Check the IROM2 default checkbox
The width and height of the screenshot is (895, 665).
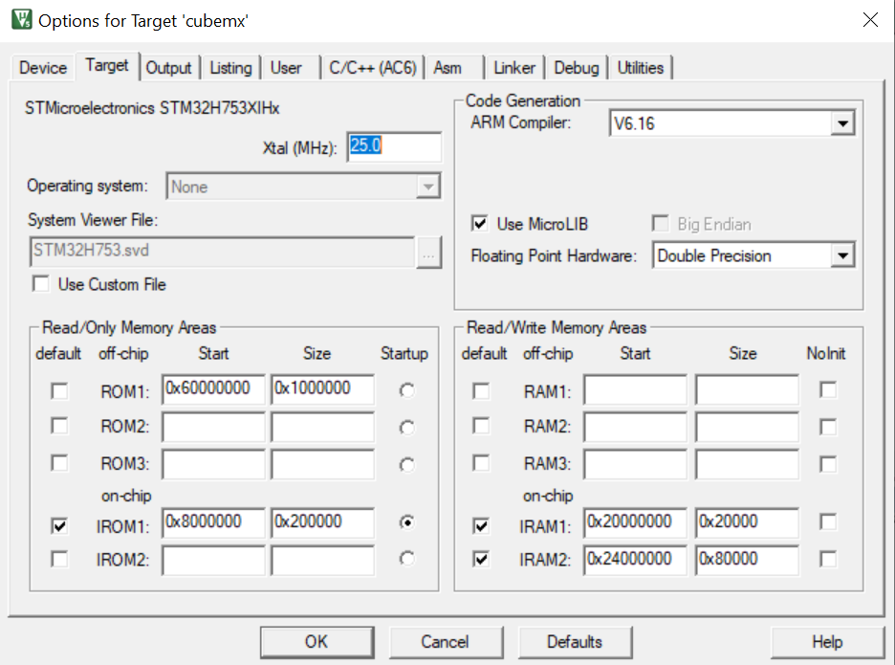59,559
